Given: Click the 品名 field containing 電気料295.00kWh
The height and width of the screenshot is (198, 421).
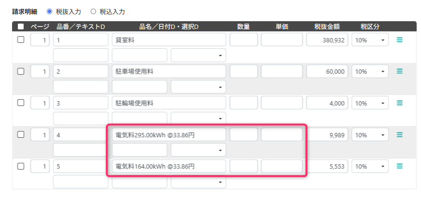Looking at the screenshot, I should tap(169, 135).
